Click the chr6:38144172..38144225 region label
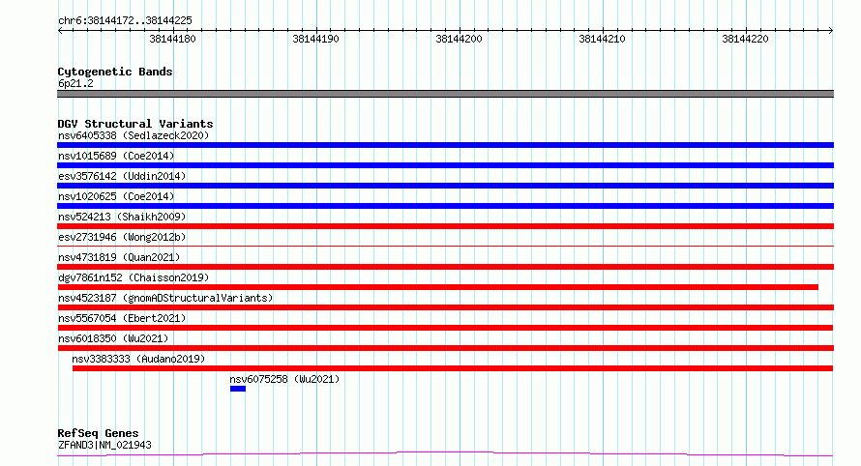 pyautogui.click(x=125, y=20)
